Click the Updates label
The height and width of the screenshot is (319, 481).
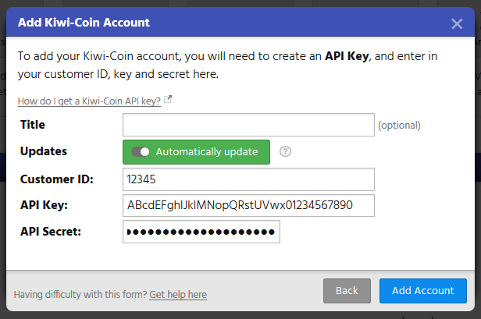tap(43, 151)
